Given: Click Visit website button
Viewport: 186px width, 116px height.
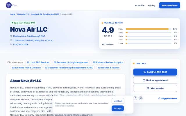Looking at the screenshot, I should click(155, 88).
